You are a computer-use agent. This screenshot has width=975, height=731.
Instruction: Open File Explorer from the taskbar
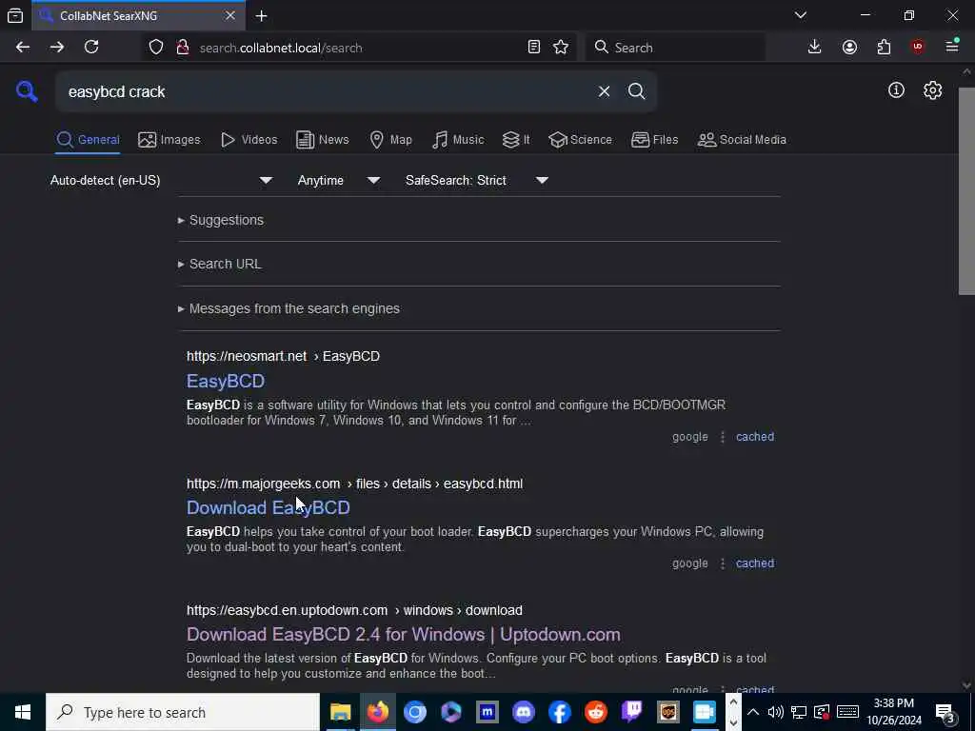341,712
